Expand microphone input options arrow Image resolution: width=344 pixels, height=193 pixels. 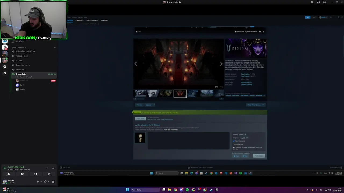click(41, 181)
